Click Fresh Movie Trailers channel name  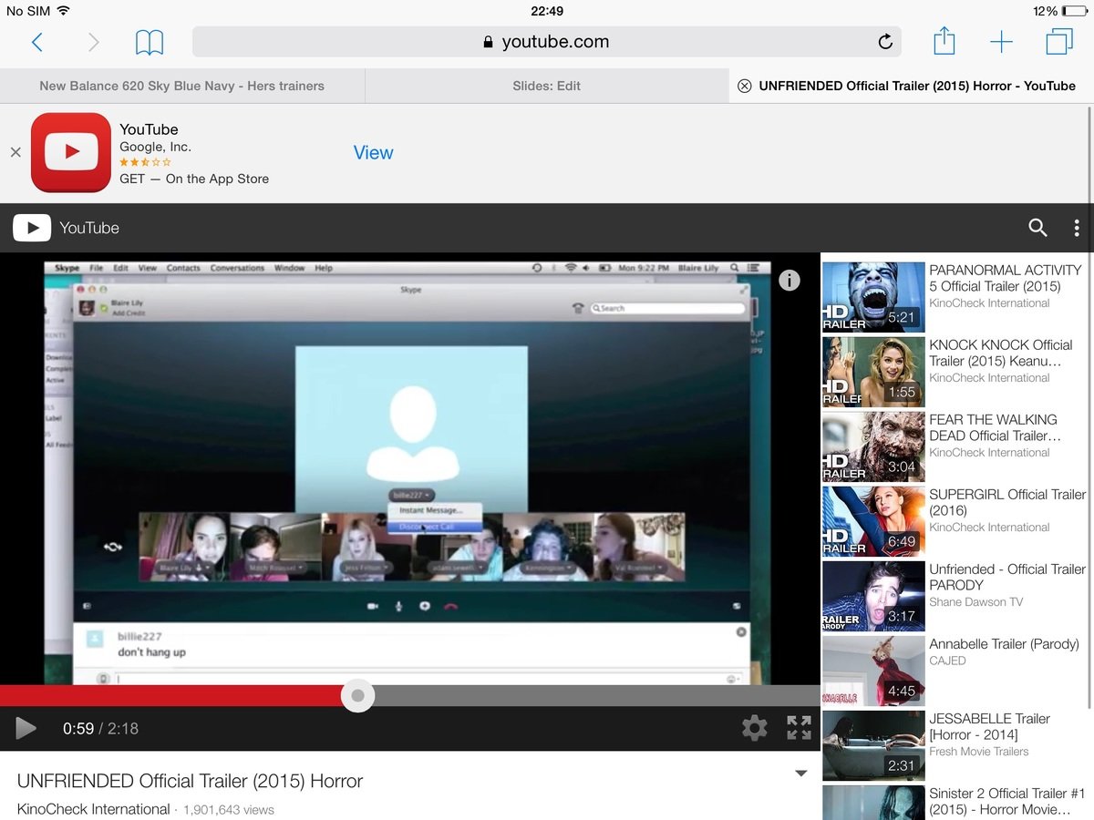[978, 752]
